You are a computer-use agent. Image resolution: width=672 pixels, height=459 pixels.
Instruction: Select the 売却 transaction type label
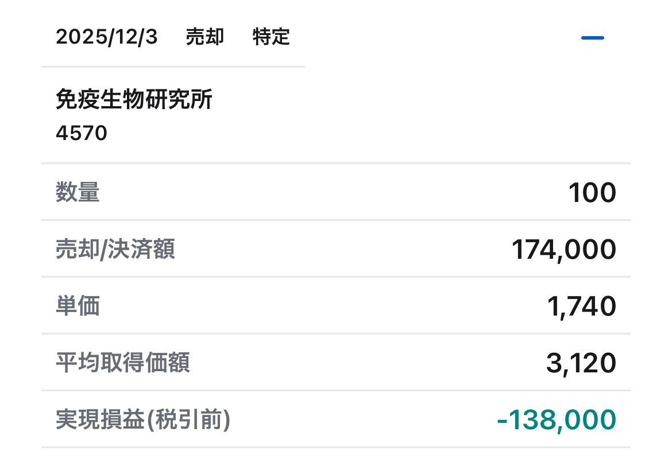(204, 37)
